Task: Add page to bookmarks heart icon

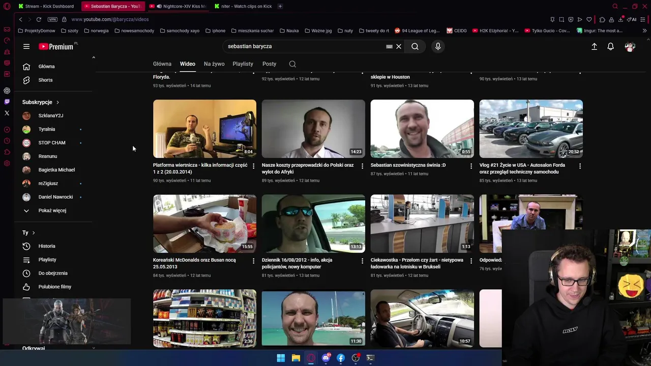Action: (589, 19)
